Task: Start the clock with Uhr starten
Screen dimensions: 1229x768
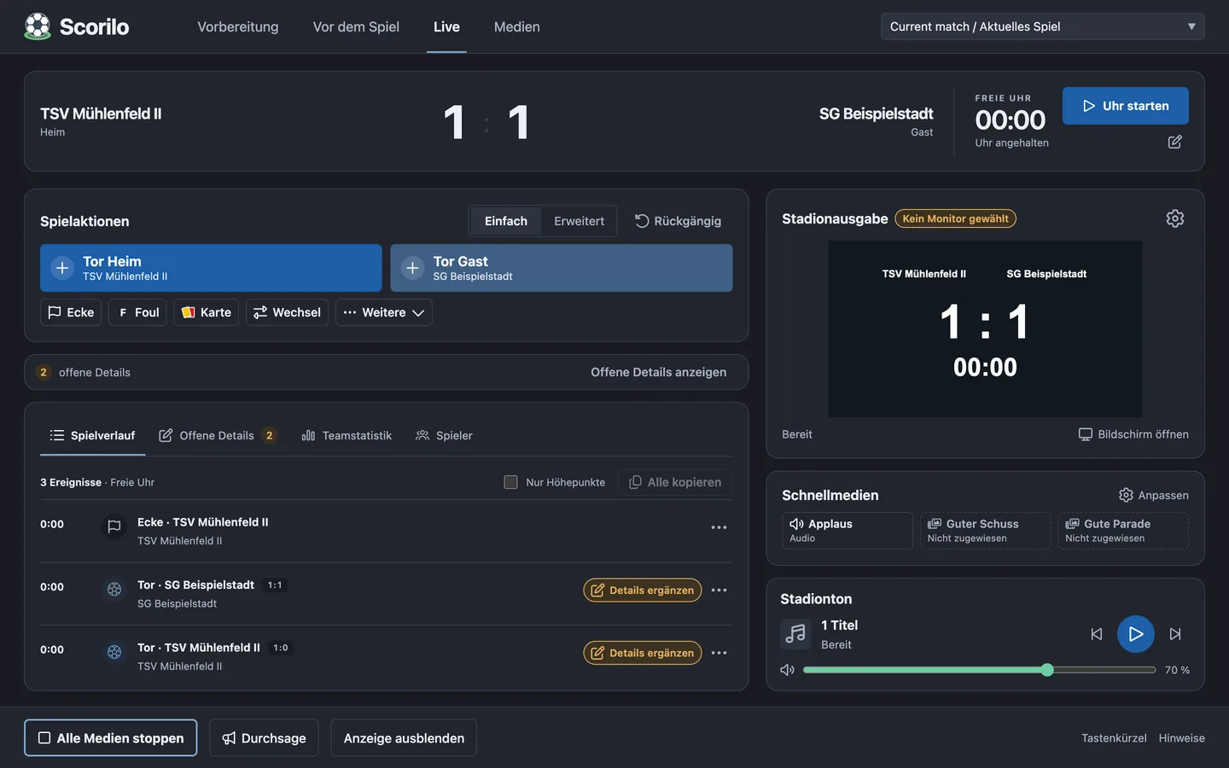Action: 1126,106
